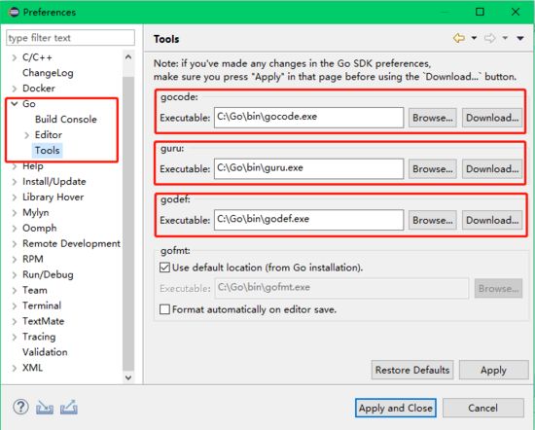535x430 pixels.
Task: Expand the Mylyn tree node
Action: pyautogui.click(x=15, y=213)
